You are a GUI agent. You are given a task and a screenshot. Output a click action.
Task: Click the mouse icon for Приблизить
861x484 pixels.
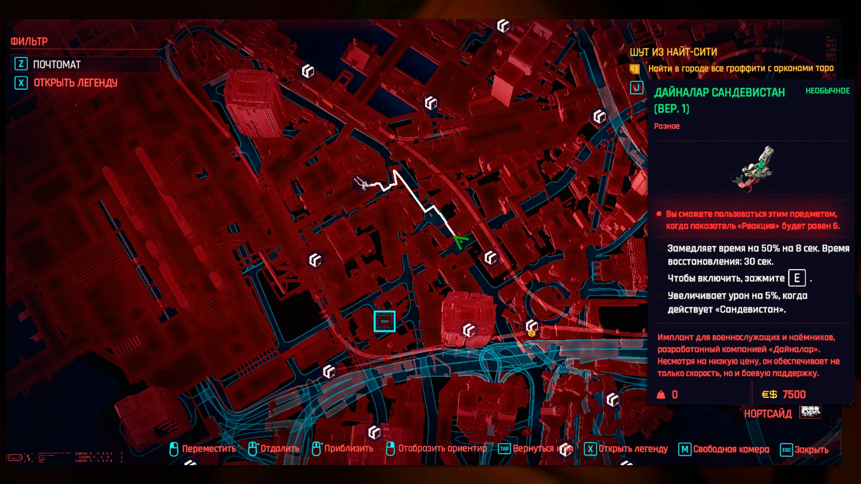(x=316, y=449)
